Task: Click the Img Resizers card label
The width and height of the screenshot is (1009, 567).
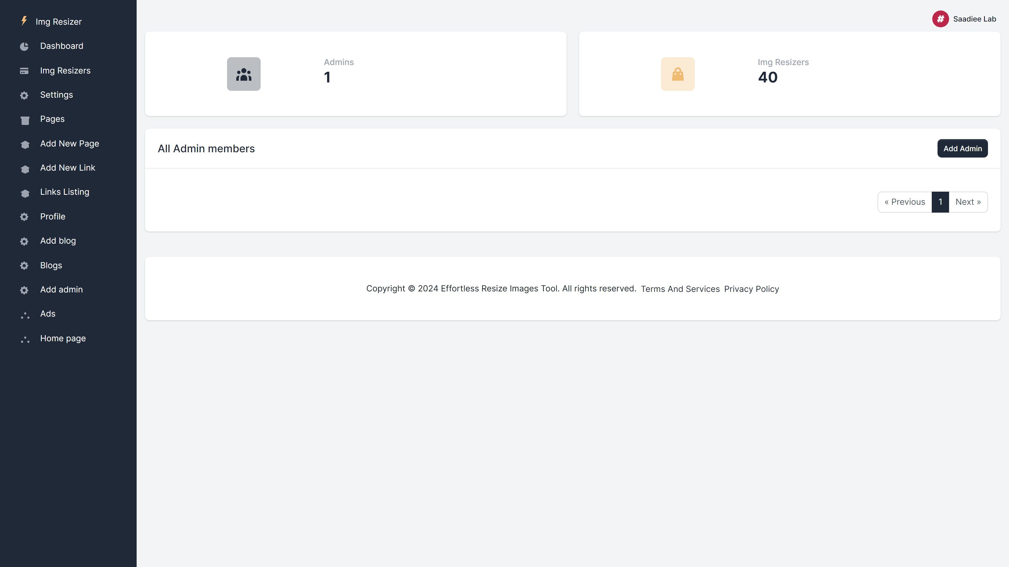Action: 783,62
